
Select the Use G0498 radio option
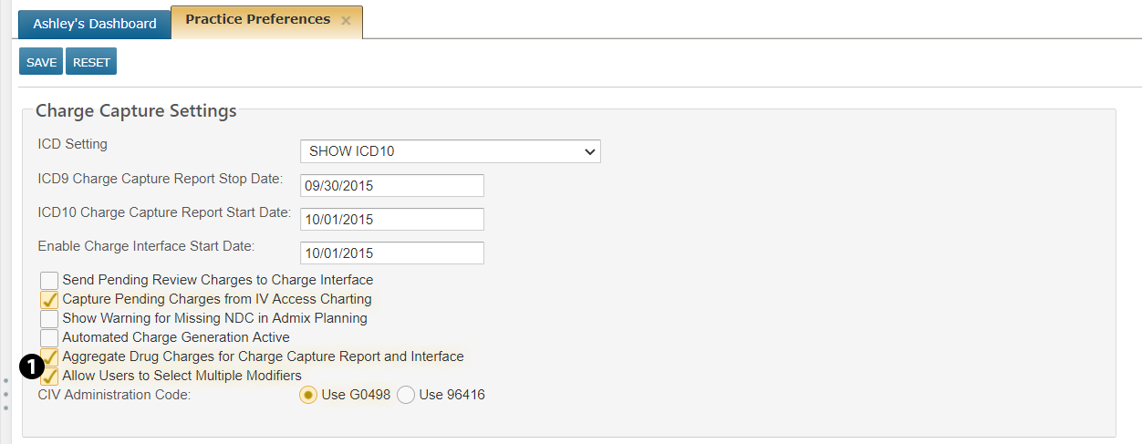click(309, 395)
